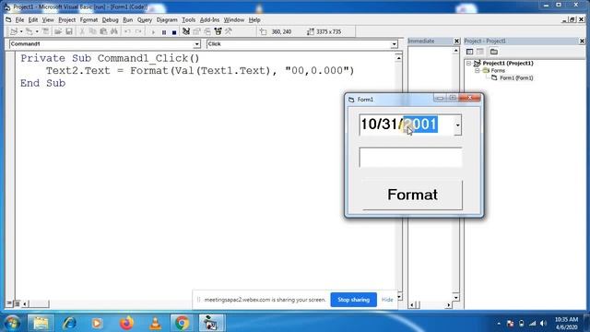Viewport: 590px width, 332px height.
Task: Open the Project menu
Action: click(67, 20)
